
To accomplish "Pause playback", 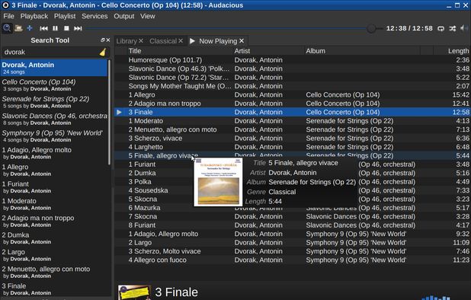I will tap(56, 28).
